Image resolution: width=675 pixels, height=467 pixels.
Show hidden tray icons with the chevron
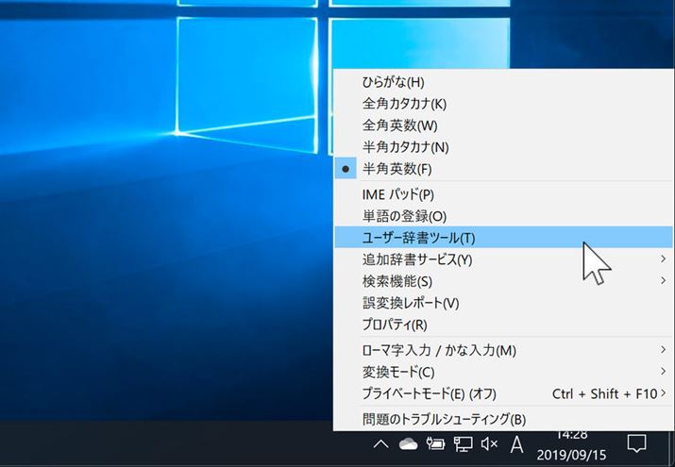click(x=381, y=444)
